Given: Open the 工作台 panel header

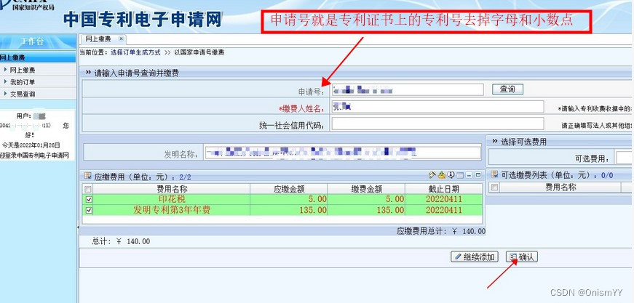Looking at the screenshot, I should pos(38,42).
